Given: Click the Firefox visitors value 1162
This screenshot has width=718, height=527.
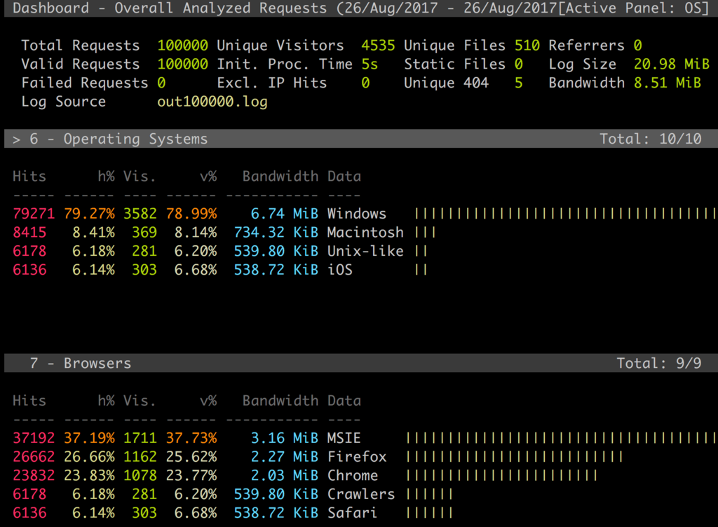Looking at the screenshot, I should pyautogui.click(x=140, y=456).
